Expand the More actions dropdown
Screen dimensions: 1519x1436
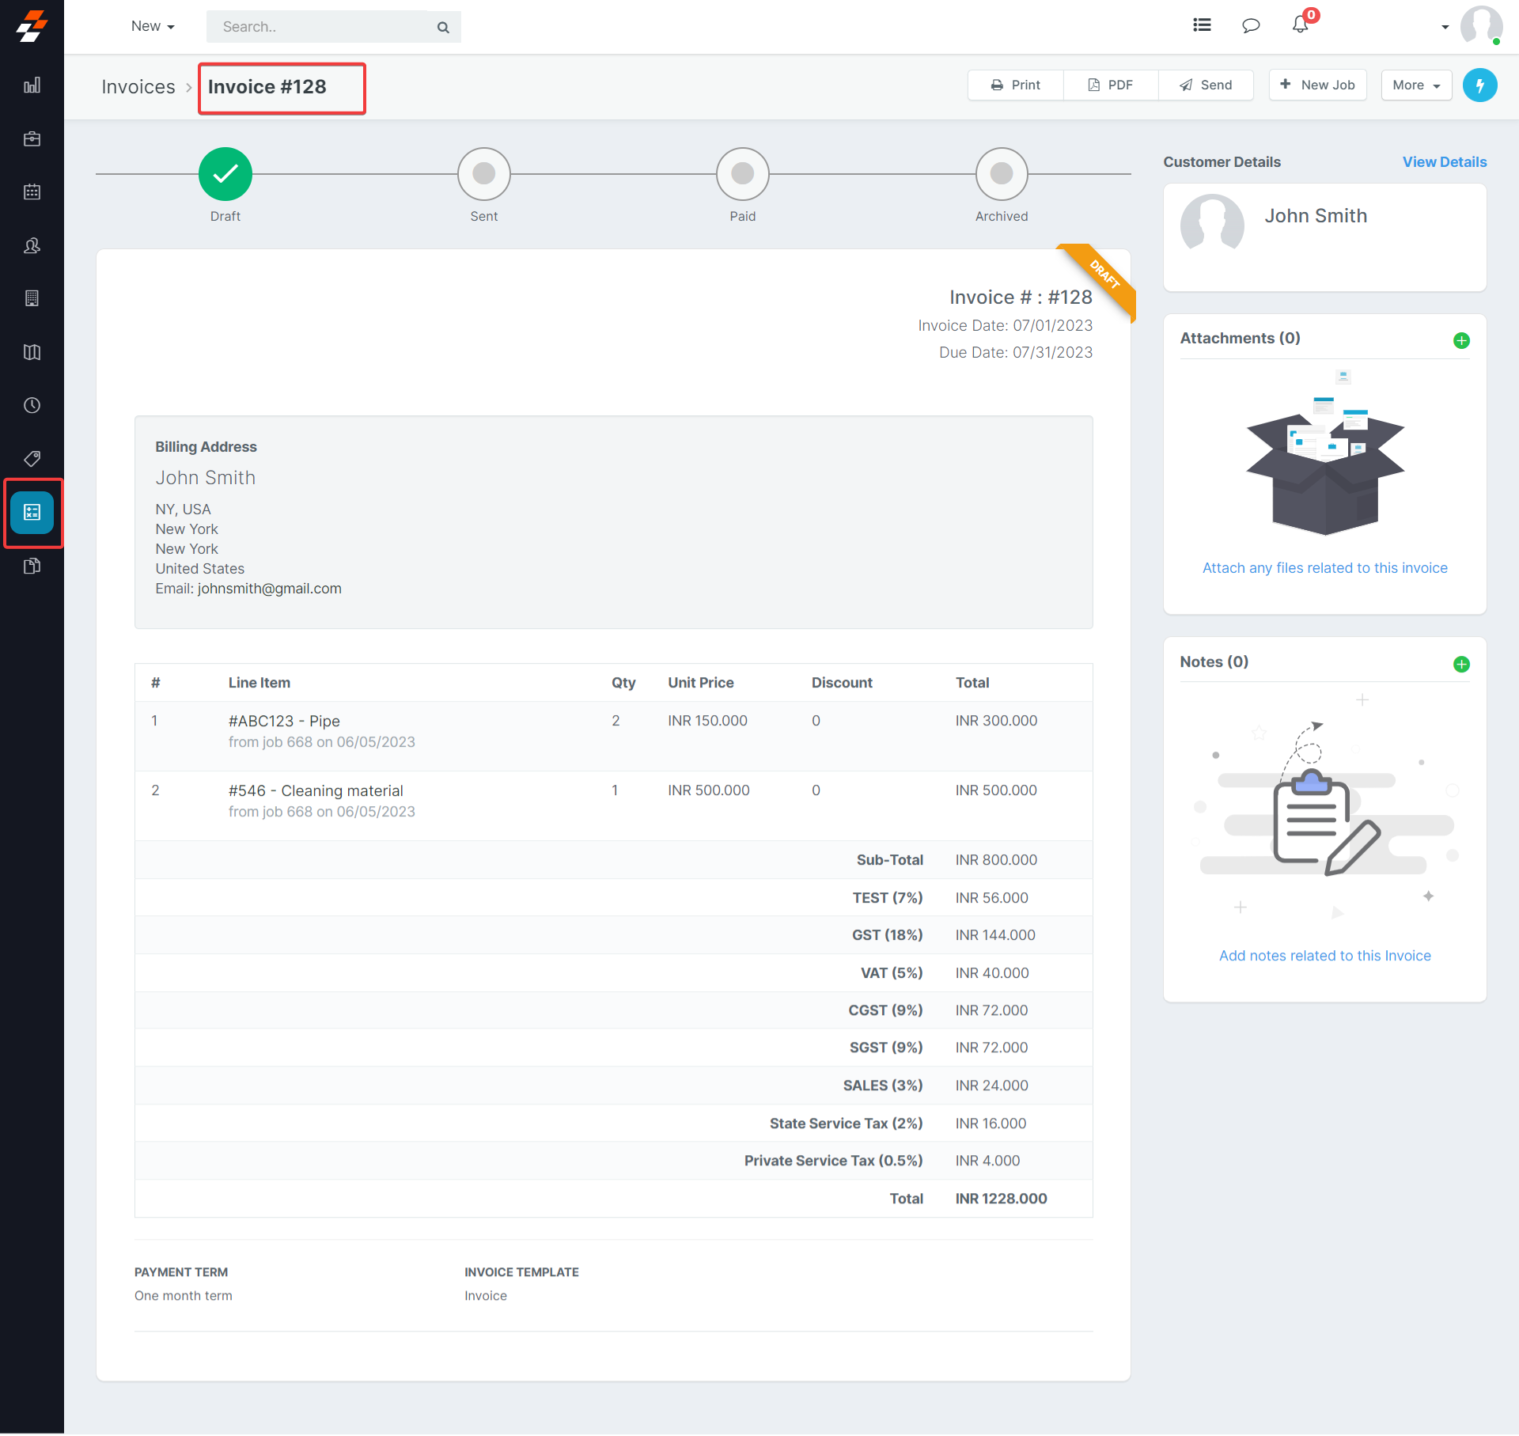(x=1415, y=85)
